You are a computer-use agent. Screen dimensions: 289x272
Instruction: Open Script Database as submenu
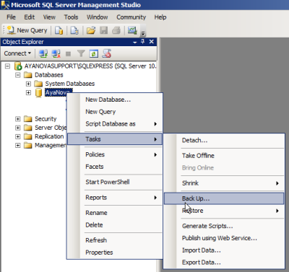(115, 124)
